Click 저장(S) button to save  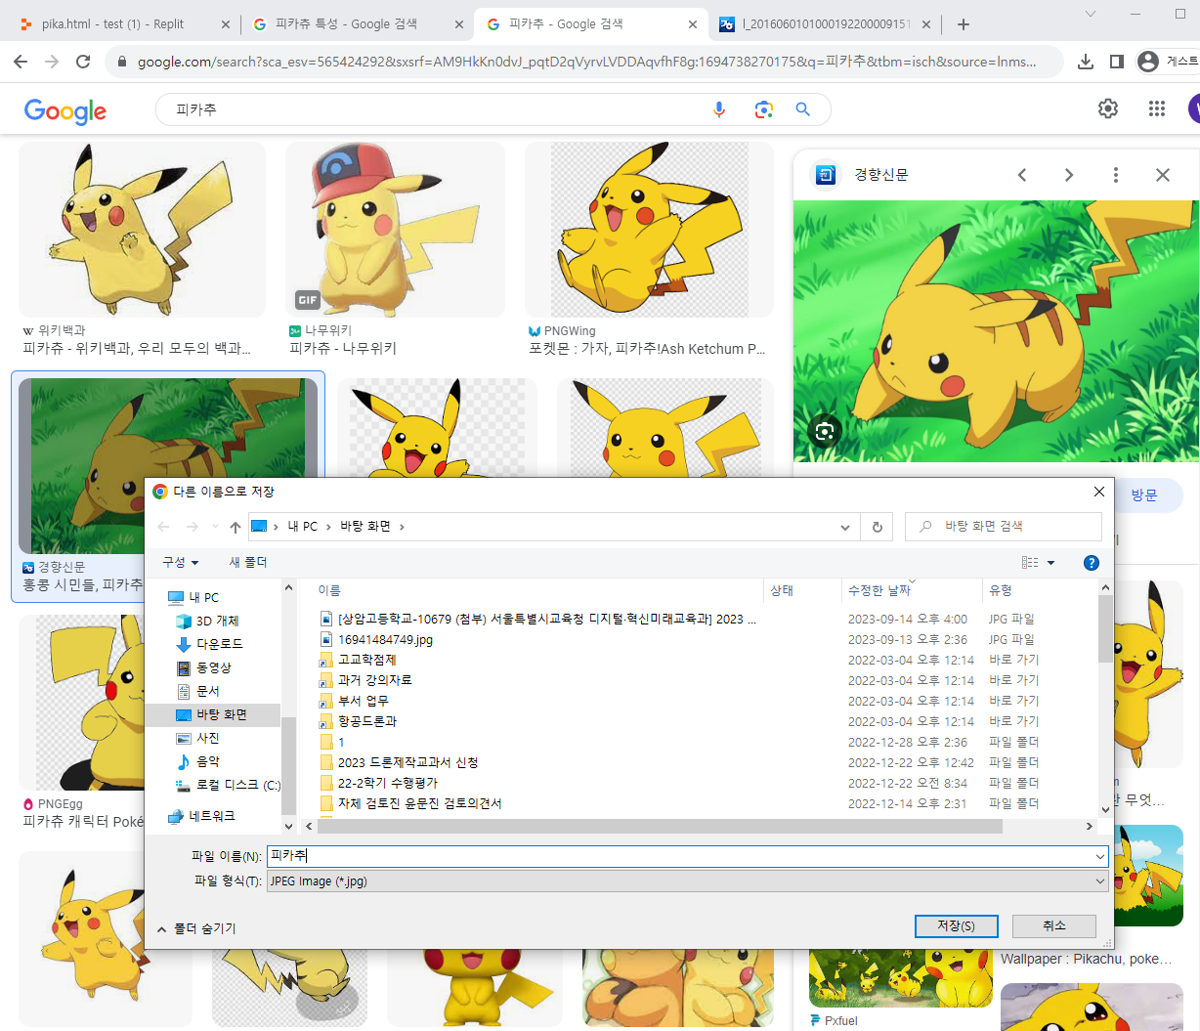pyautogui.click(x=956, y=925)
